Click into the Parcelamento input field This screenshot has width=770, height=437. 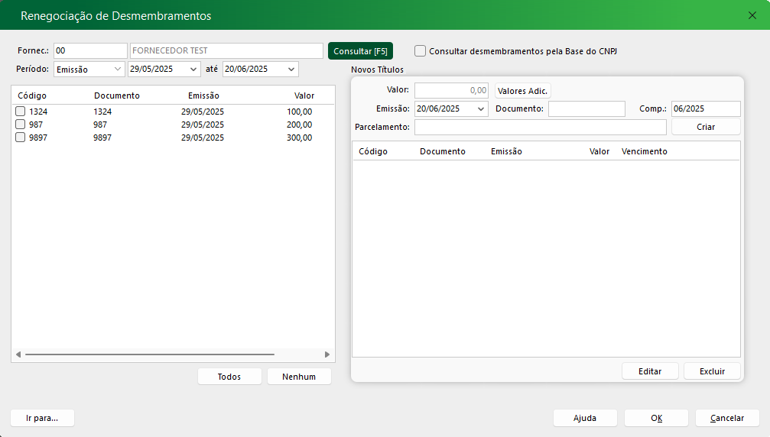[540, 127]
